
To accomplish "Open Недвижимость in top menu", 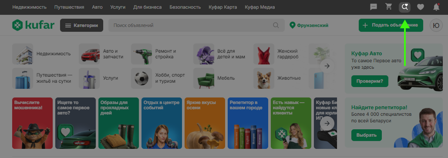I will [x=30, y=7].
